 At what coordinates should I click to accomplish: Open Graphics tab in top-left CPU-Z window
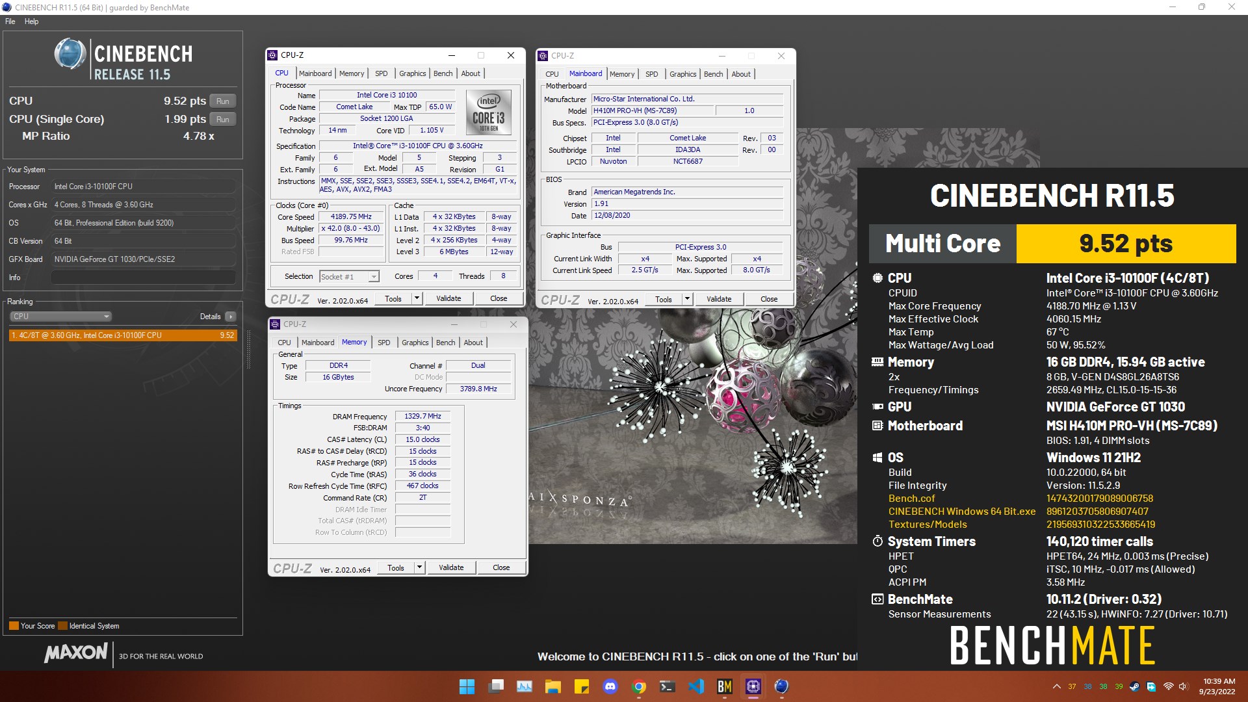(413, 73)
